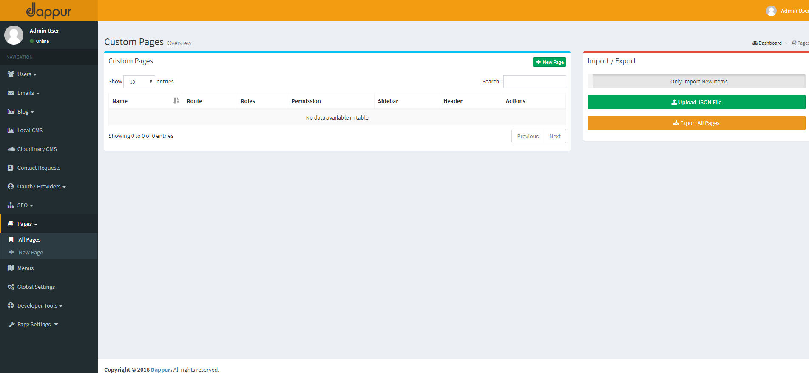Click the Cloudinary CMS cloud icon
809x373 pixels.
point(11,149)
